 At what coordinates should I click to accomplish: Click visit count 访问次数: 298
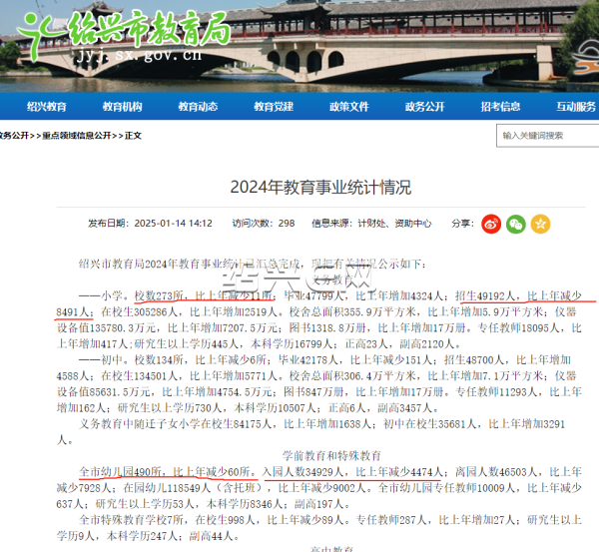[x=264, y=224]
